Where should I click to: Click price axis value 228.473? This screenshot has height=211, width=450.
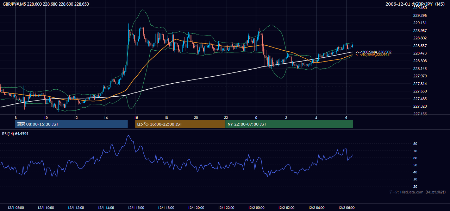pos(420,53)
